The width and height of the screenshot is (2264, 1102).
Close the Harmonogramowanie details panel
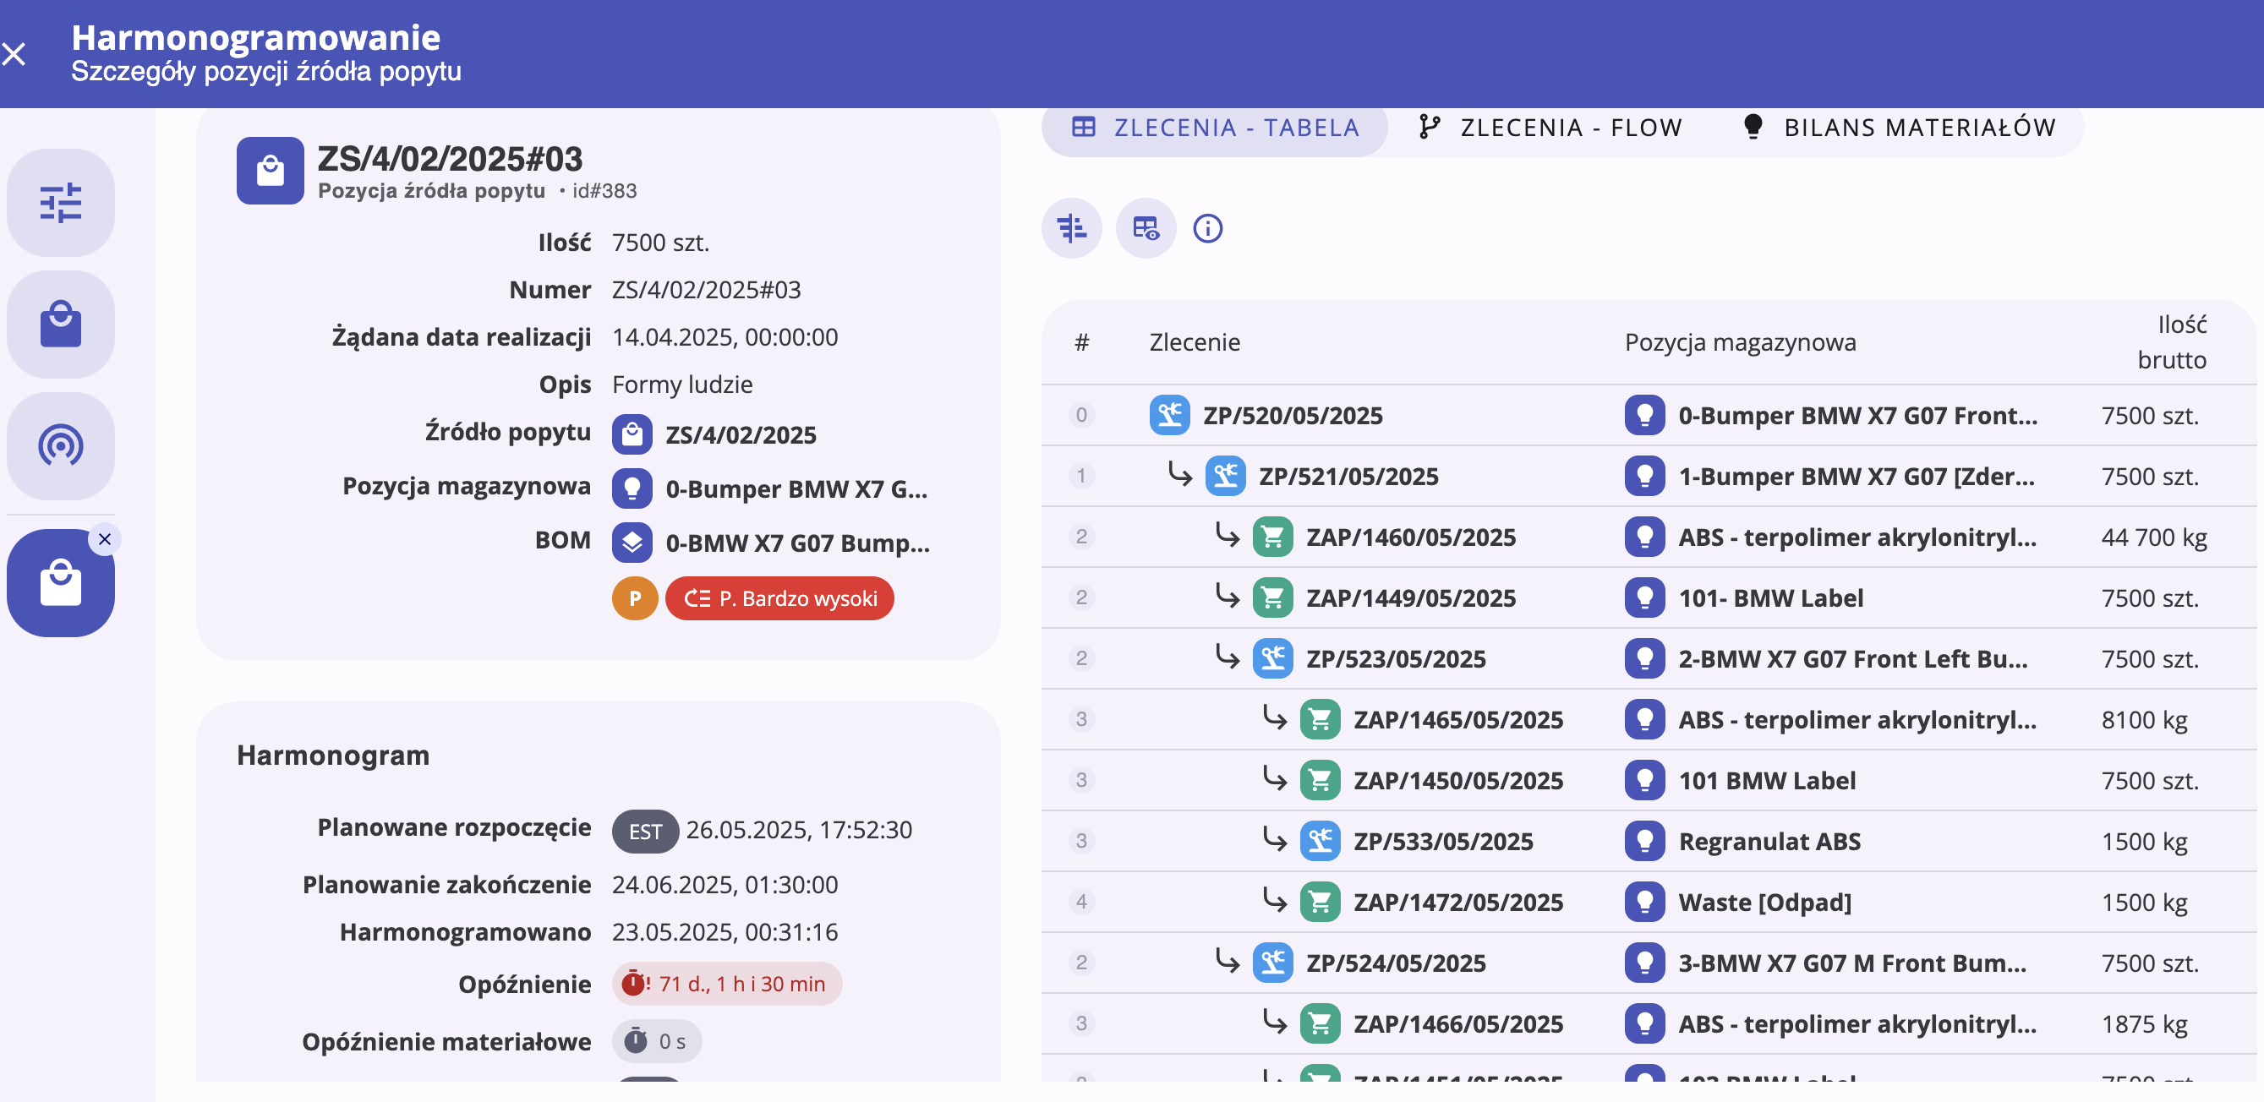pyautogui.click(x=14, y=54)
